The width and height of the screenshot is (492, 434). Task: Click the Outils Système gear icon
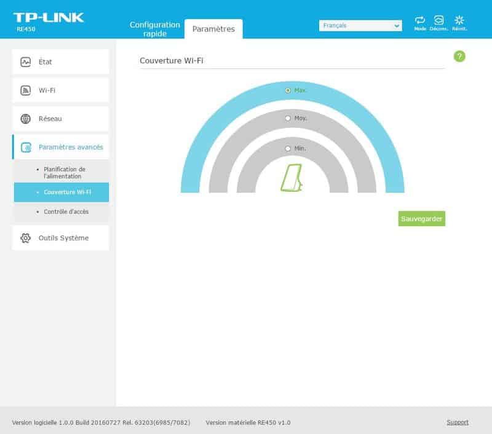tap(26, 238)
